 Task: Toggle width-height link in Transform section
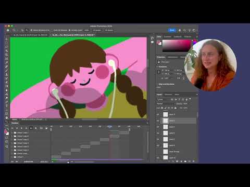point(159,72)
